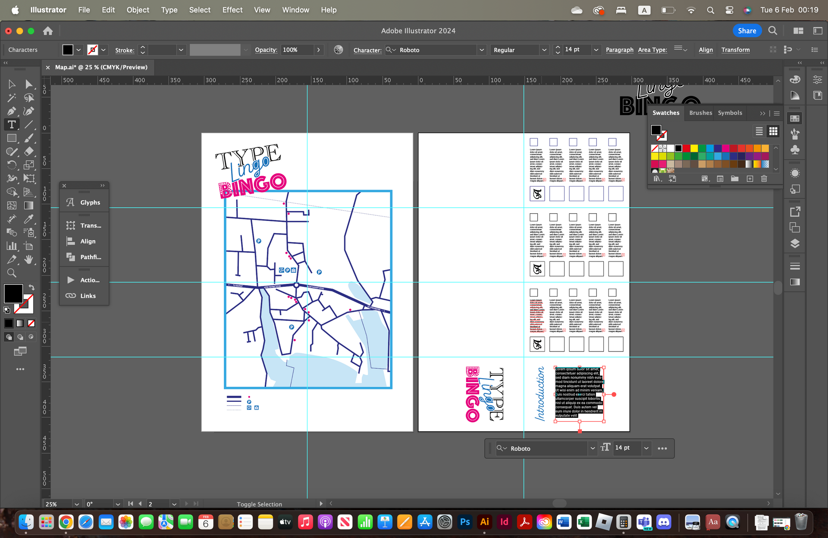Delete swatch with trash icon
The width and height of the screenshot is (828, 538).
coord(764,179)
